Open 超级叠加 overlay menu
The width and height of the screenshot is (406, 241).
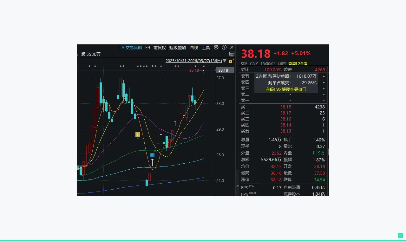point(178,48)
